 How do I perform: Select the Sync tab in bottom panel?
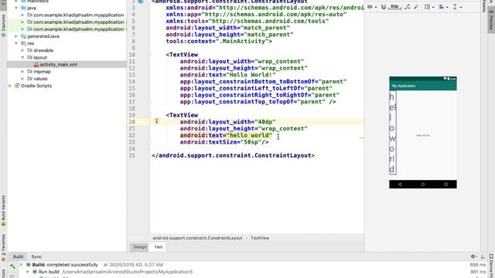(36, 256)
